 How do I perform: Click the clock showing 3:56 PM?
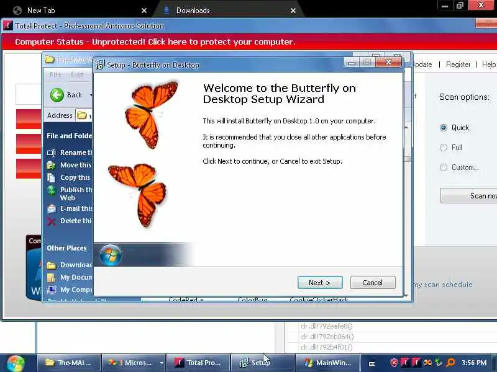click(x=474, y=363)
